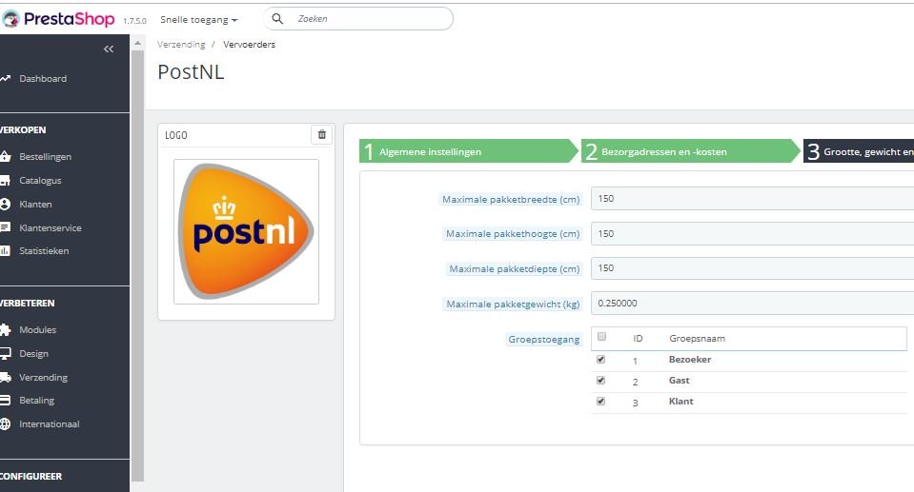Go to step 2 Bezorgadressen en -kosten
Viewport: 914px width, 492px height.
691,151
